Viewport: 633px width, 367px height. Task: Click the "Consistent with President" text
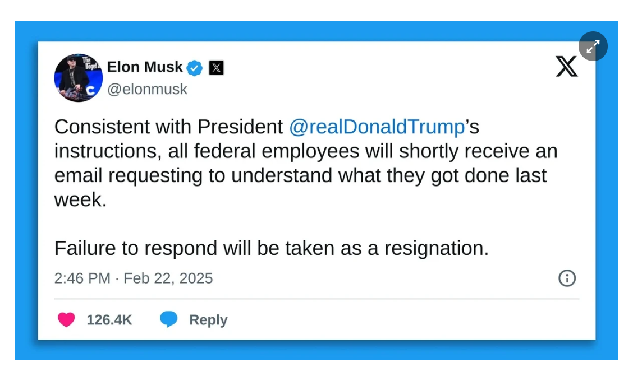click(x=168, y=127)
